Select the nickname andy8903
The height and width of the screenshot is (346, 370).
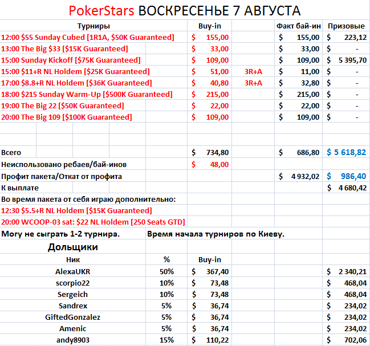[72, 340]
